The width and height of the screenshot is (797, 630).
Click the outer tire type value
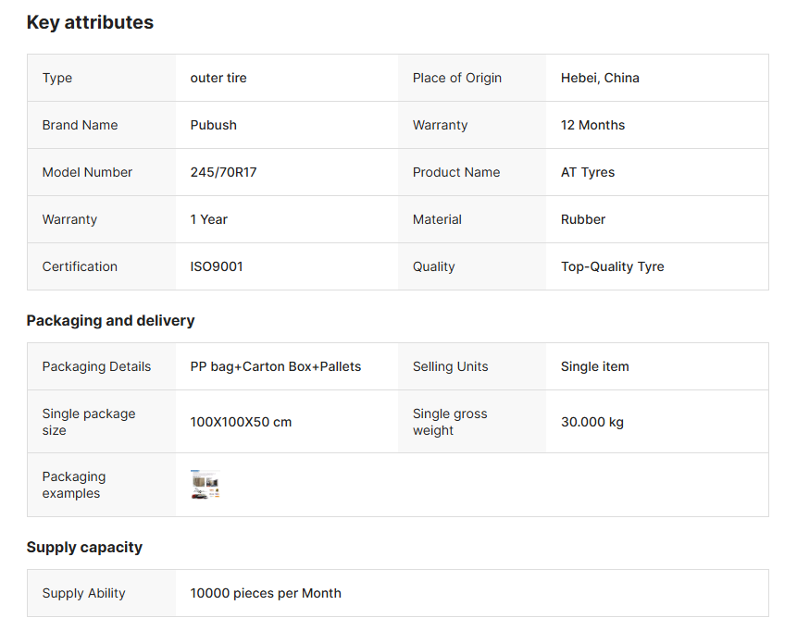[218, 78]
